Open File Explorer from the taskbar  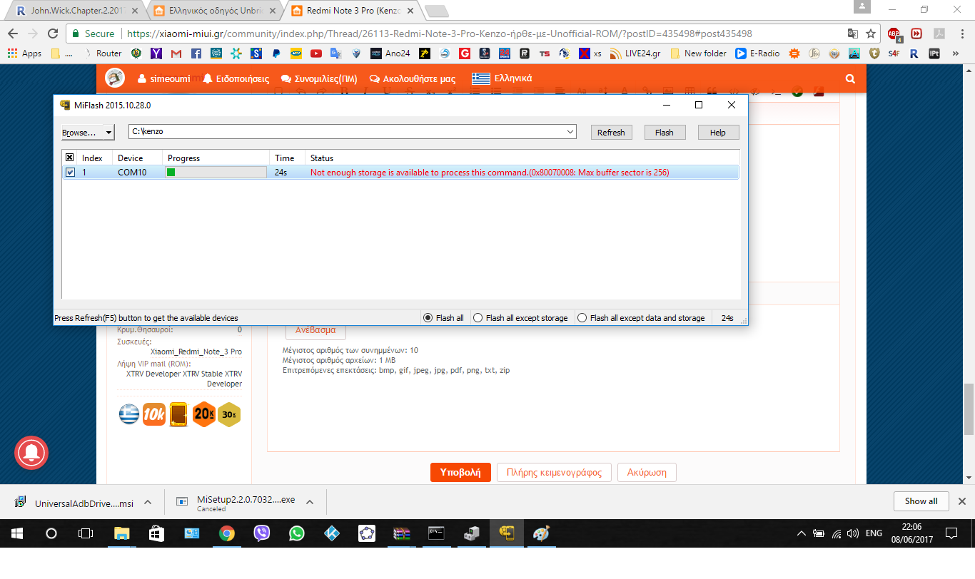coord(122,533)
